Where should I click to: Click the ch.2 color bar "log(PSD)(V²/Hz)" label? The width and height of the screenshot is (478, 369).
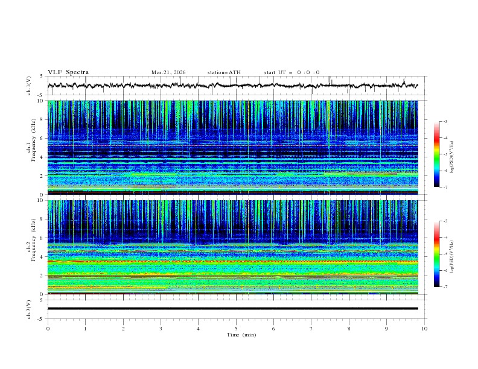(452, 257)
